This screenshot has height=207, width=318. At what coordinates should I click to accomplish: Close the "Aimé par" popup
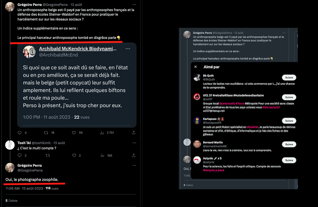click(196, 67)
